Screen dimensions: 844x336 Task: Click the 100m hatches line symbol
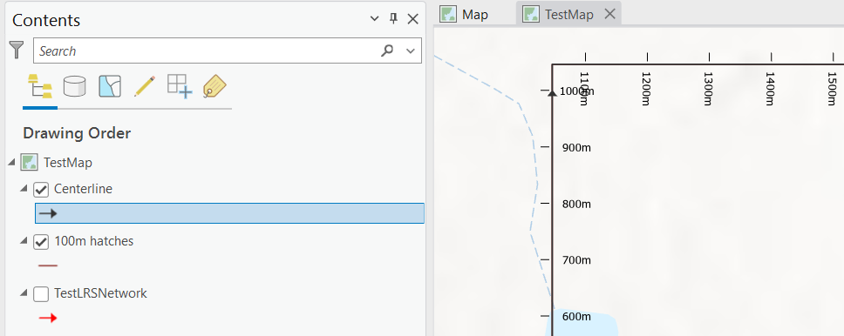click(48, 265)
